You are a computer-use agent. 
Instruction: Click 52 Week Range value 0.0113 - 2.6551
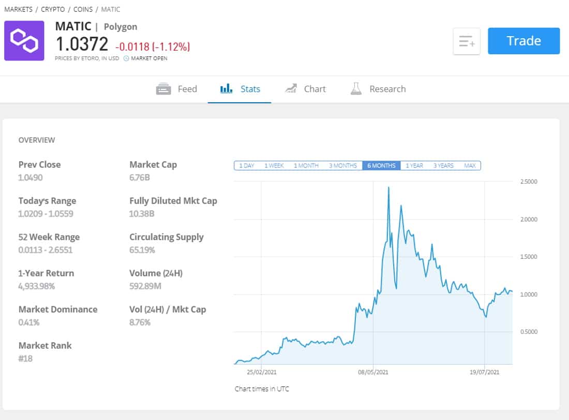click(46, 250)
